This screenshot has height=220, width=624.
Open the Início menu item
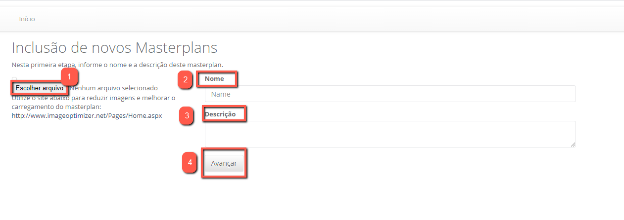27,19
